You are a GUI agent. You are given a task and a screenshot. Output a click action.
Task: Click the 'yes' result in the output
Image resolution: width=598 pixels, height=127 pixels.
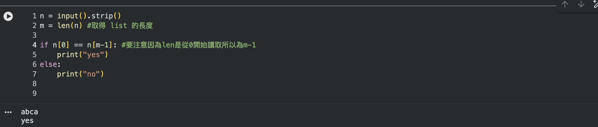(27, 121)
